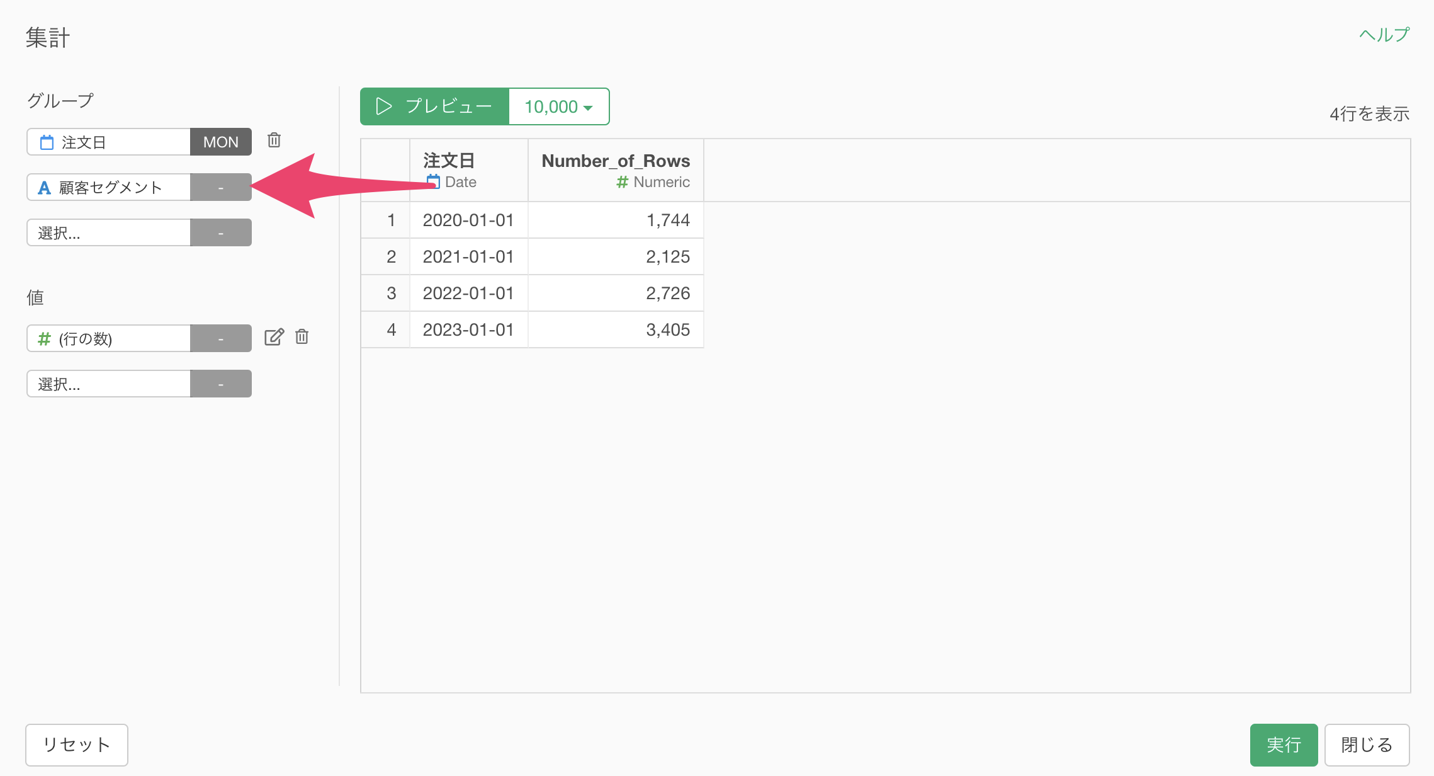Click the プレビュー button

tap(434, 106)
